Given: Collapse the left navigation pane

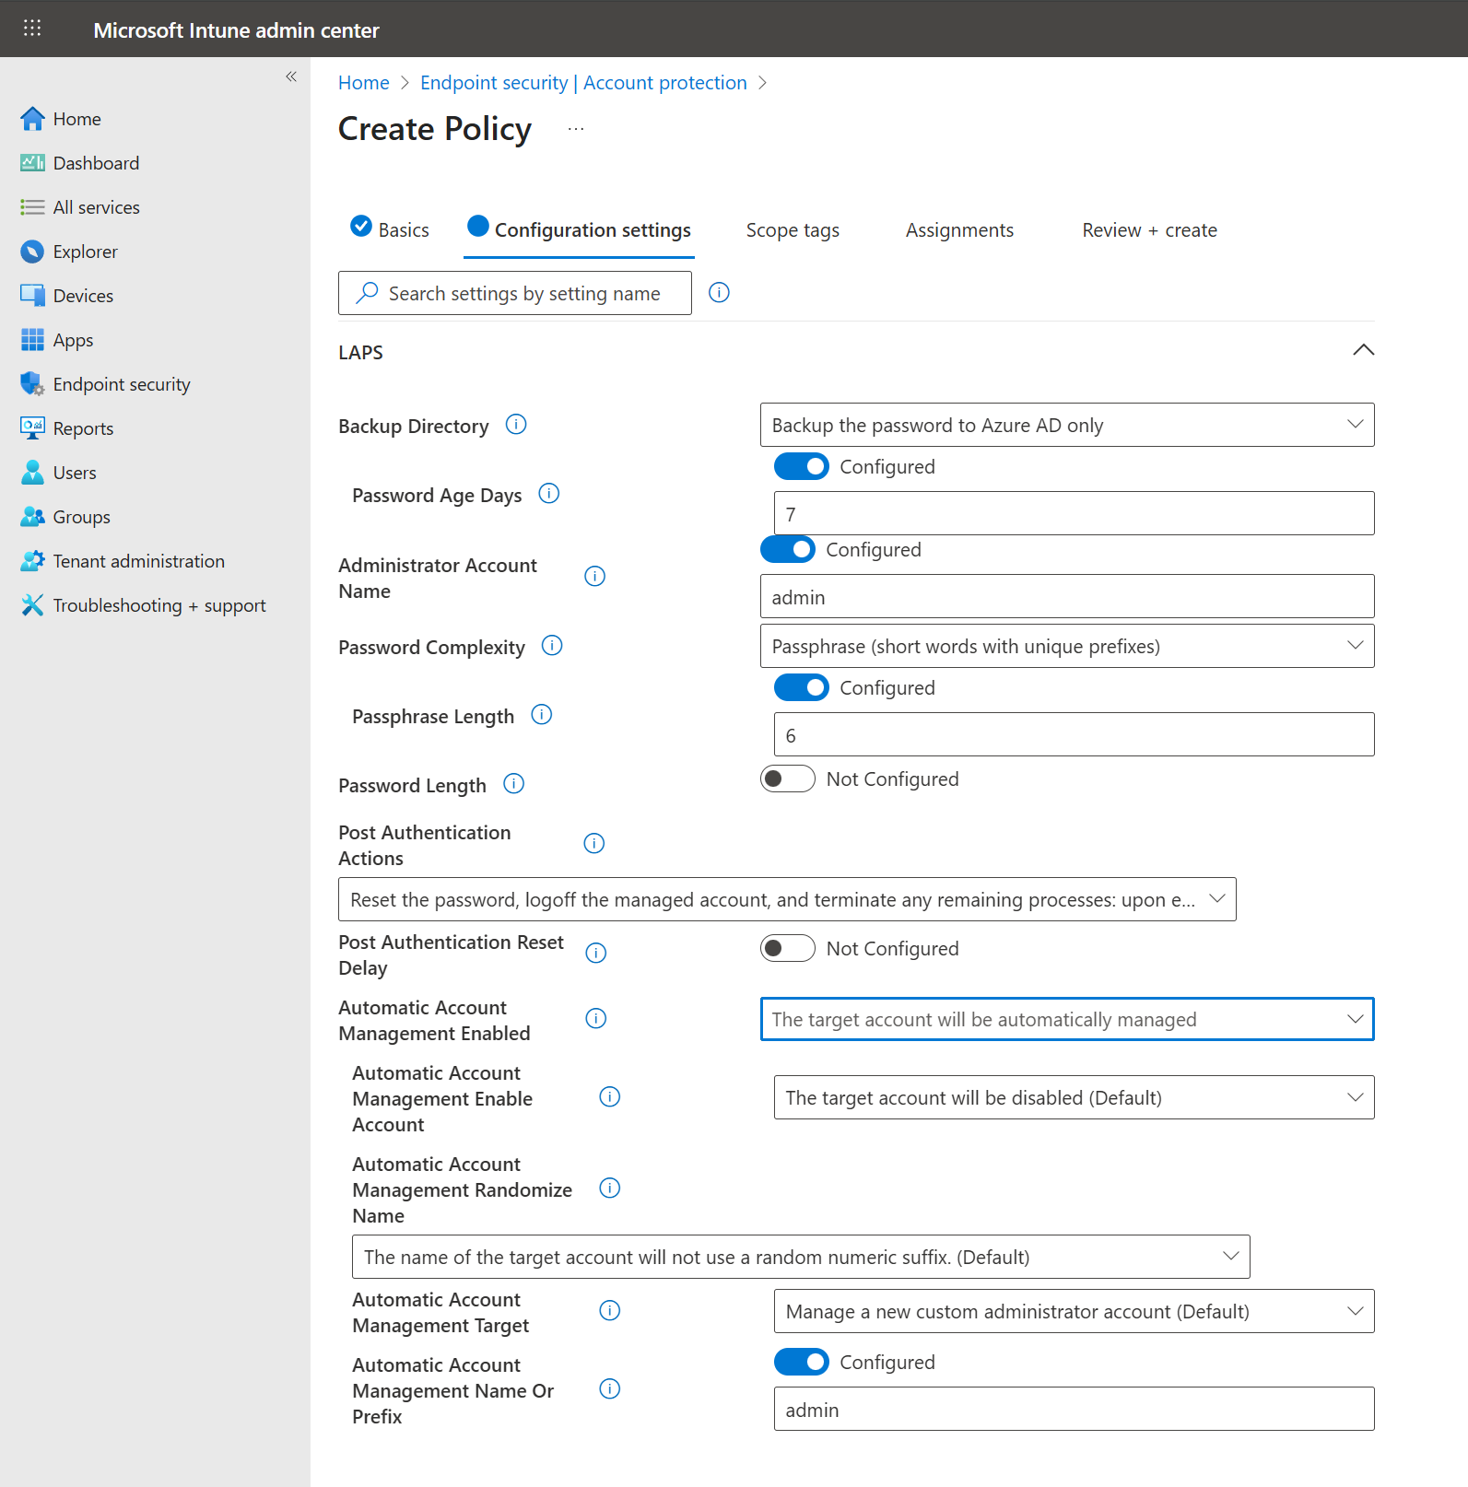Looking at the screenshot, I should pos(291,76).
